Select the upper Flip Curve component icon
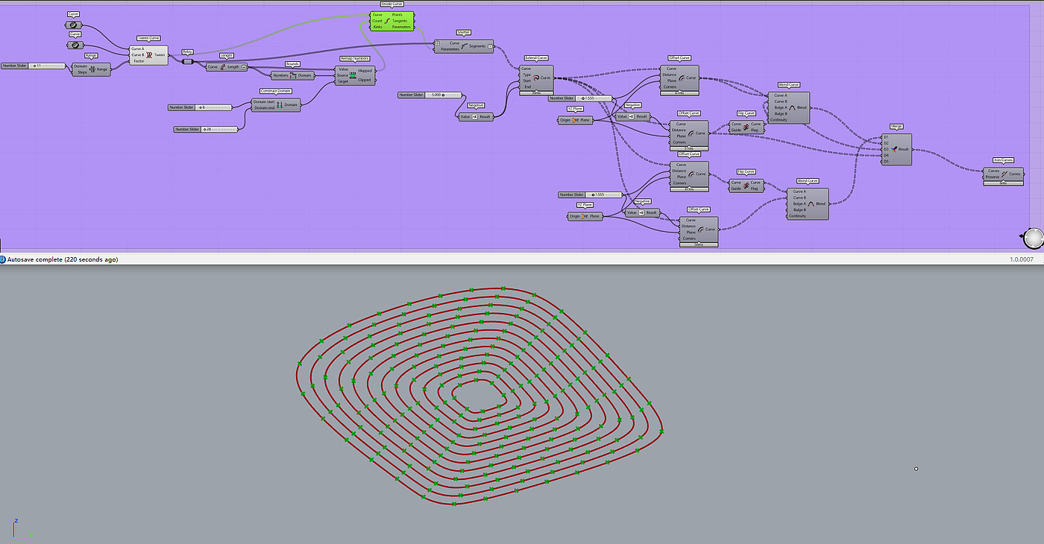Screen dimensions: 1044x544 click(x=746, y=126)
